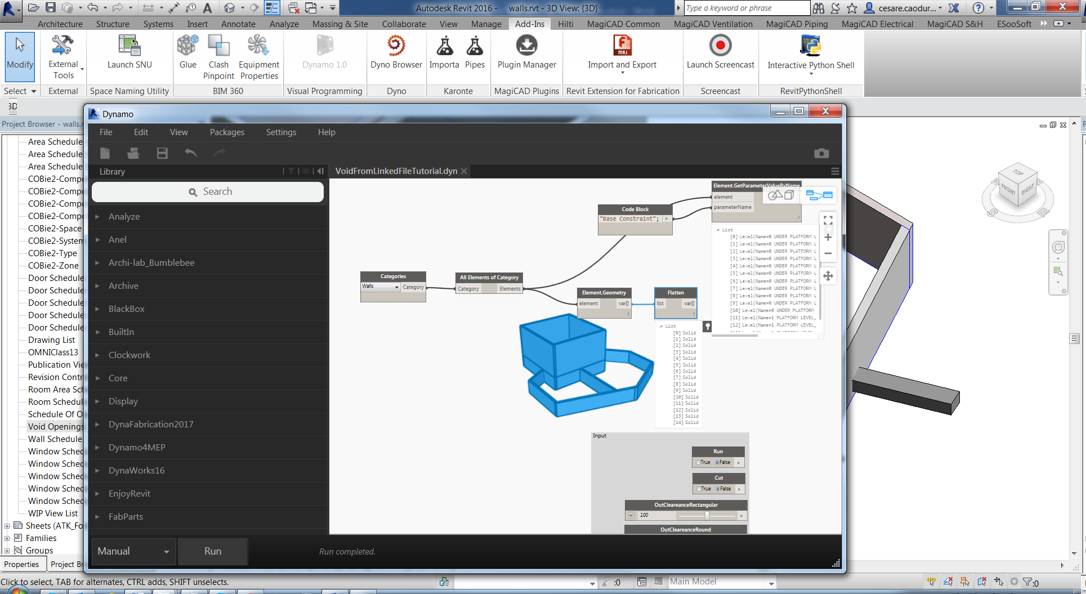Open the Plugin Manager tool

pos(526,46)
